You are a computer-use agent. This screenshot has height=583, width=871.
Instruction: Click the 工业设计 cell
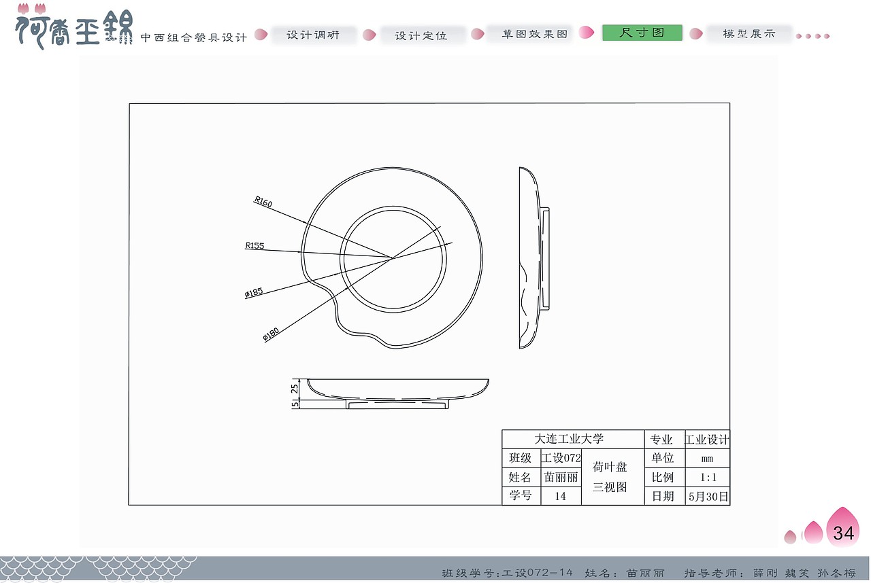tap(707, 440)
